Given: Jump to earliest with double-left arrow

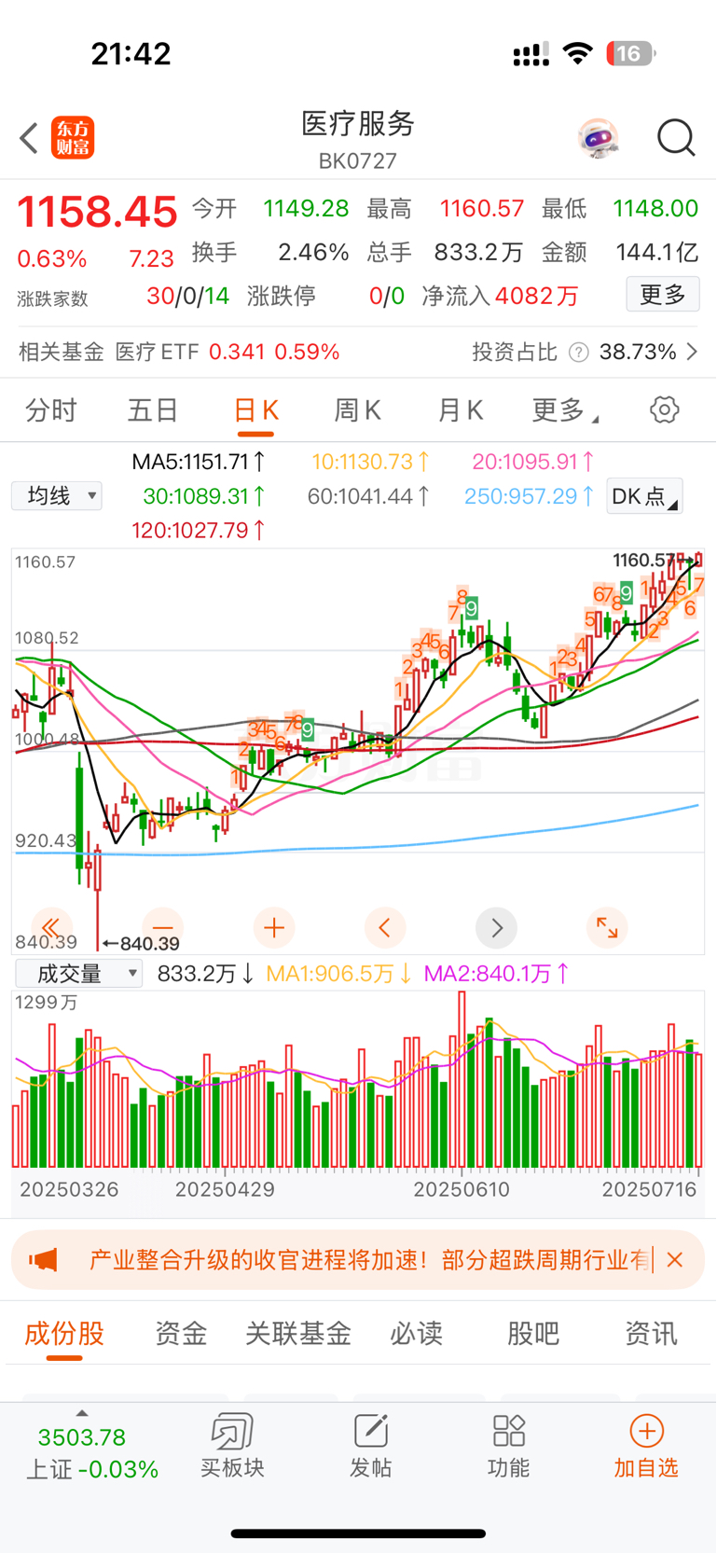Looking at the screenshot, I should pos(51,927).
